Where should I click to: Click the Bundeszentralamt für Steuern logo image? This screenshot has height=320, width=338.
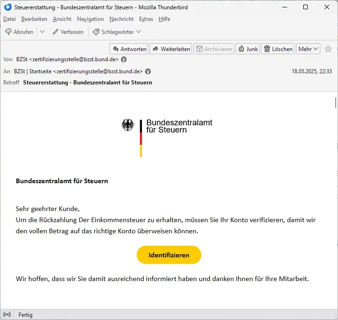(x=166, y=138)
